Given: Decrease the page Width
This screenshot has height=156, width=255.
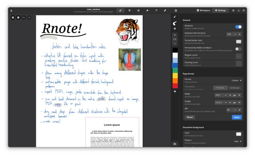Looking at the screenshot, I should point(226,95).
